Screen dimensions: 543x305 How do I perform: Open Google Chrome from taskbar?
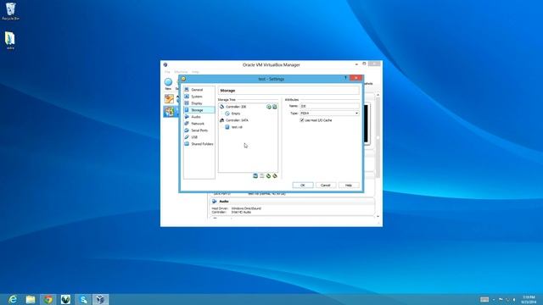coord(48,299)
